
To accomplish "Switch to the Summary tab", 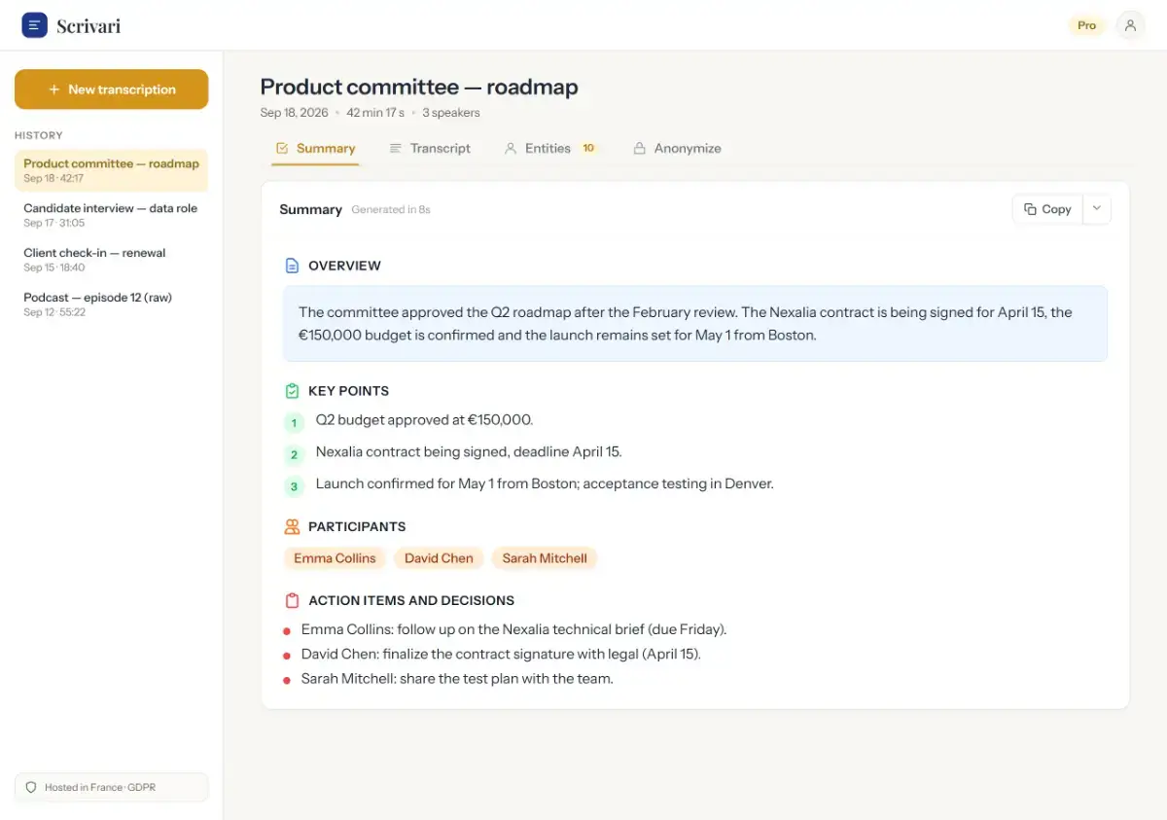I will tap(315, 149).
